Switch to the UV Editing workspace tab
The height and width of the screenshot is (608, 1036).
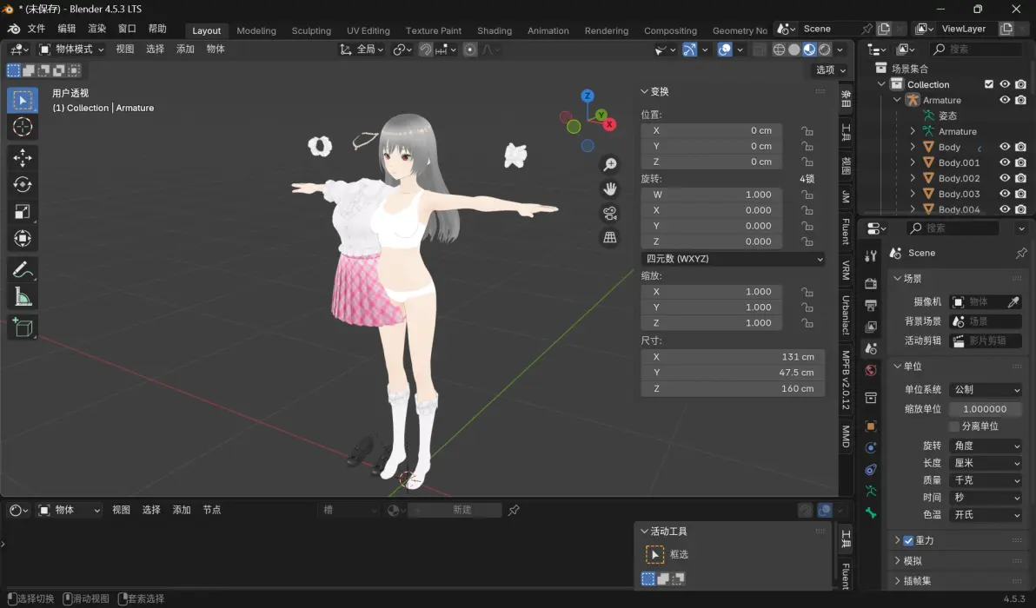coord(368,30)
